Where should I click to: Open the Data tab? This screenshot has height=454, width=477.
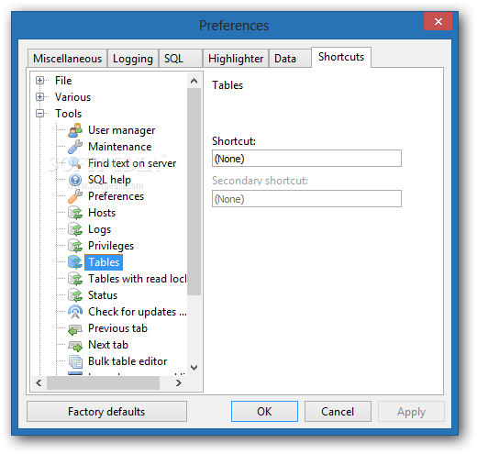click(x=290, y=59)
